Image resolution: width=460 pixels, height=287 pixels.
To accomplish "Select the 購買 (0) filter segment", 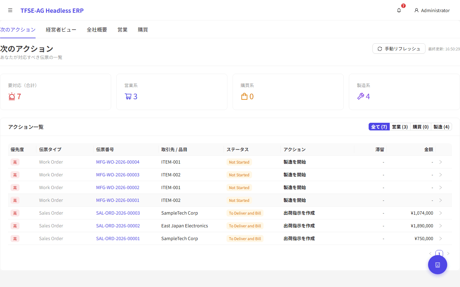I will click(420, 127).
